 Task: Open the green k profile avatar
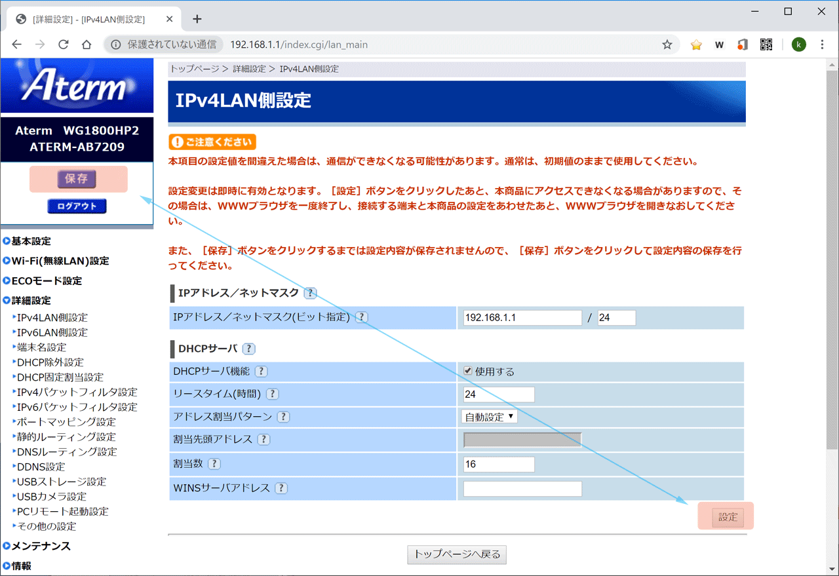(798, 45)
